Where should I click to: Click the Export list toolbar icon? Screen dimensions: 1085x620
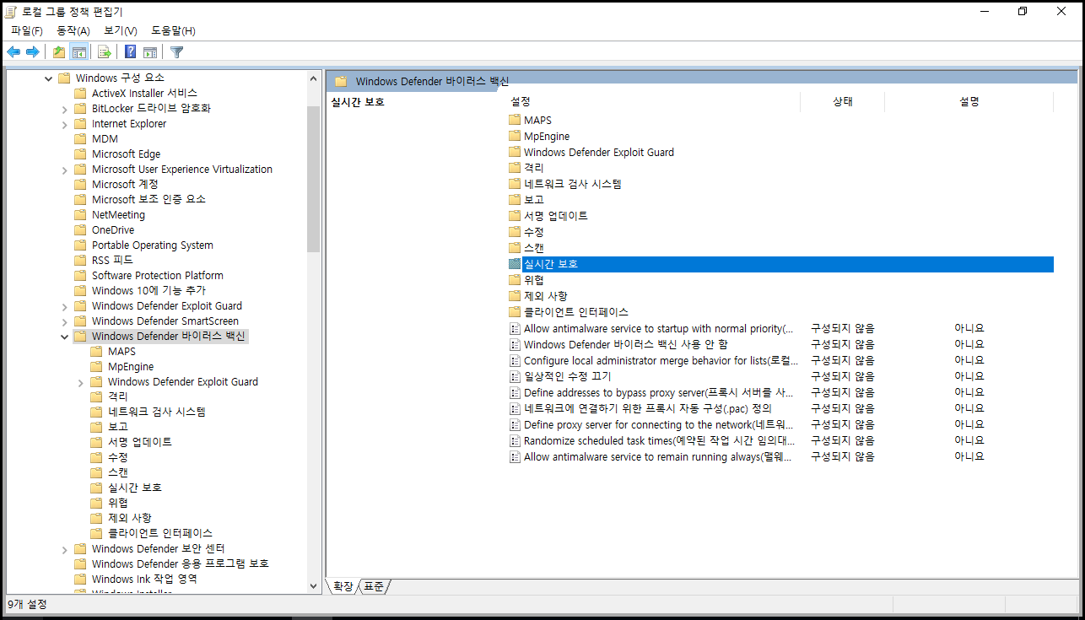point(105,52)
